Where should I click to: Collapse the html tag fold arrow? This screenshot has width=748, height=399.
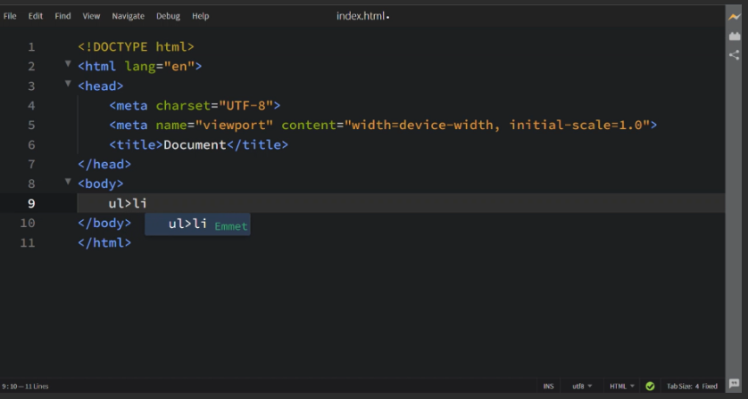point(68,65)
